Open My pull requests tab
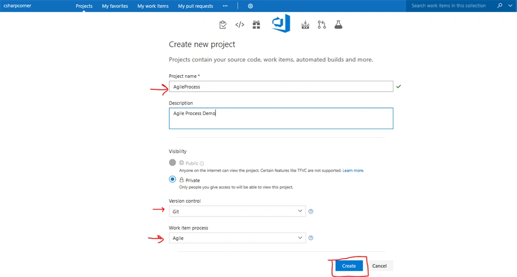The image size is (517, 277). coord(195,6)
